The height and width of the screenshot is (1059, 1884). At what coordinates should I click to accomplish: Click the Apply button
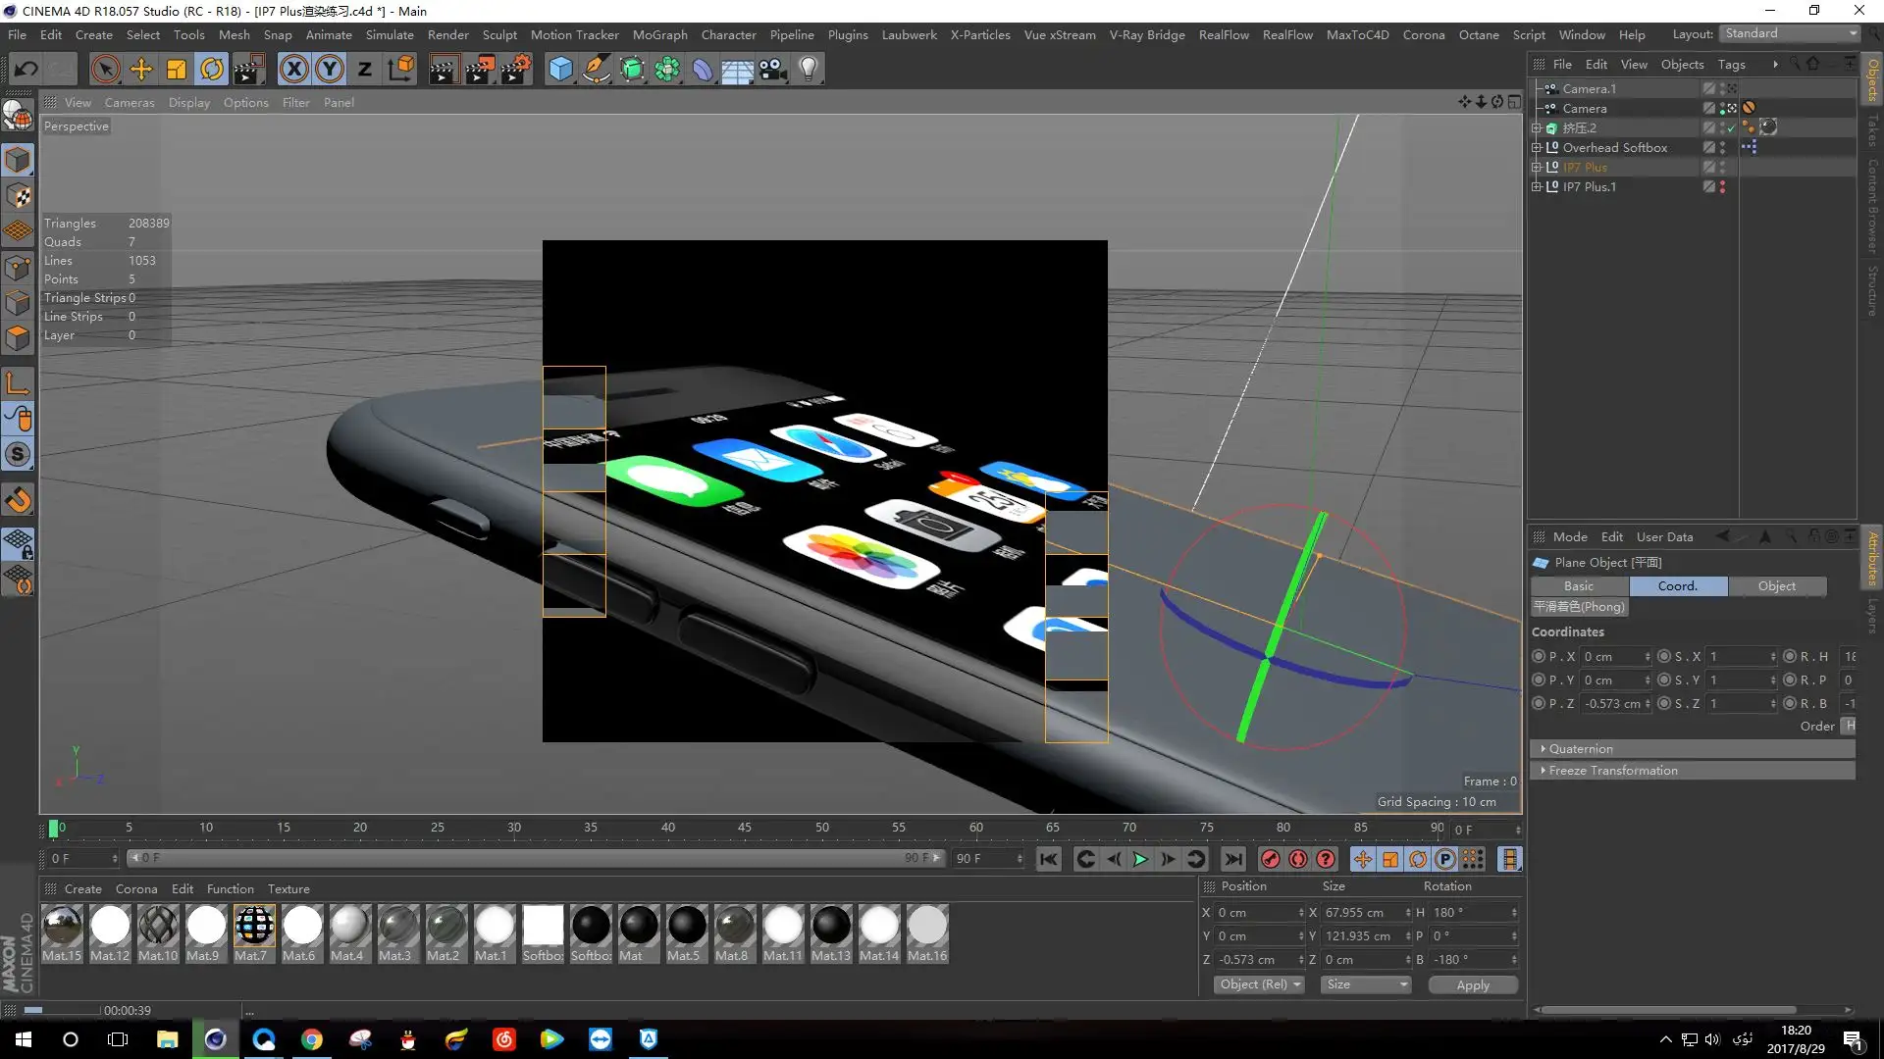pyautogui.click(x=1472, y=984)
